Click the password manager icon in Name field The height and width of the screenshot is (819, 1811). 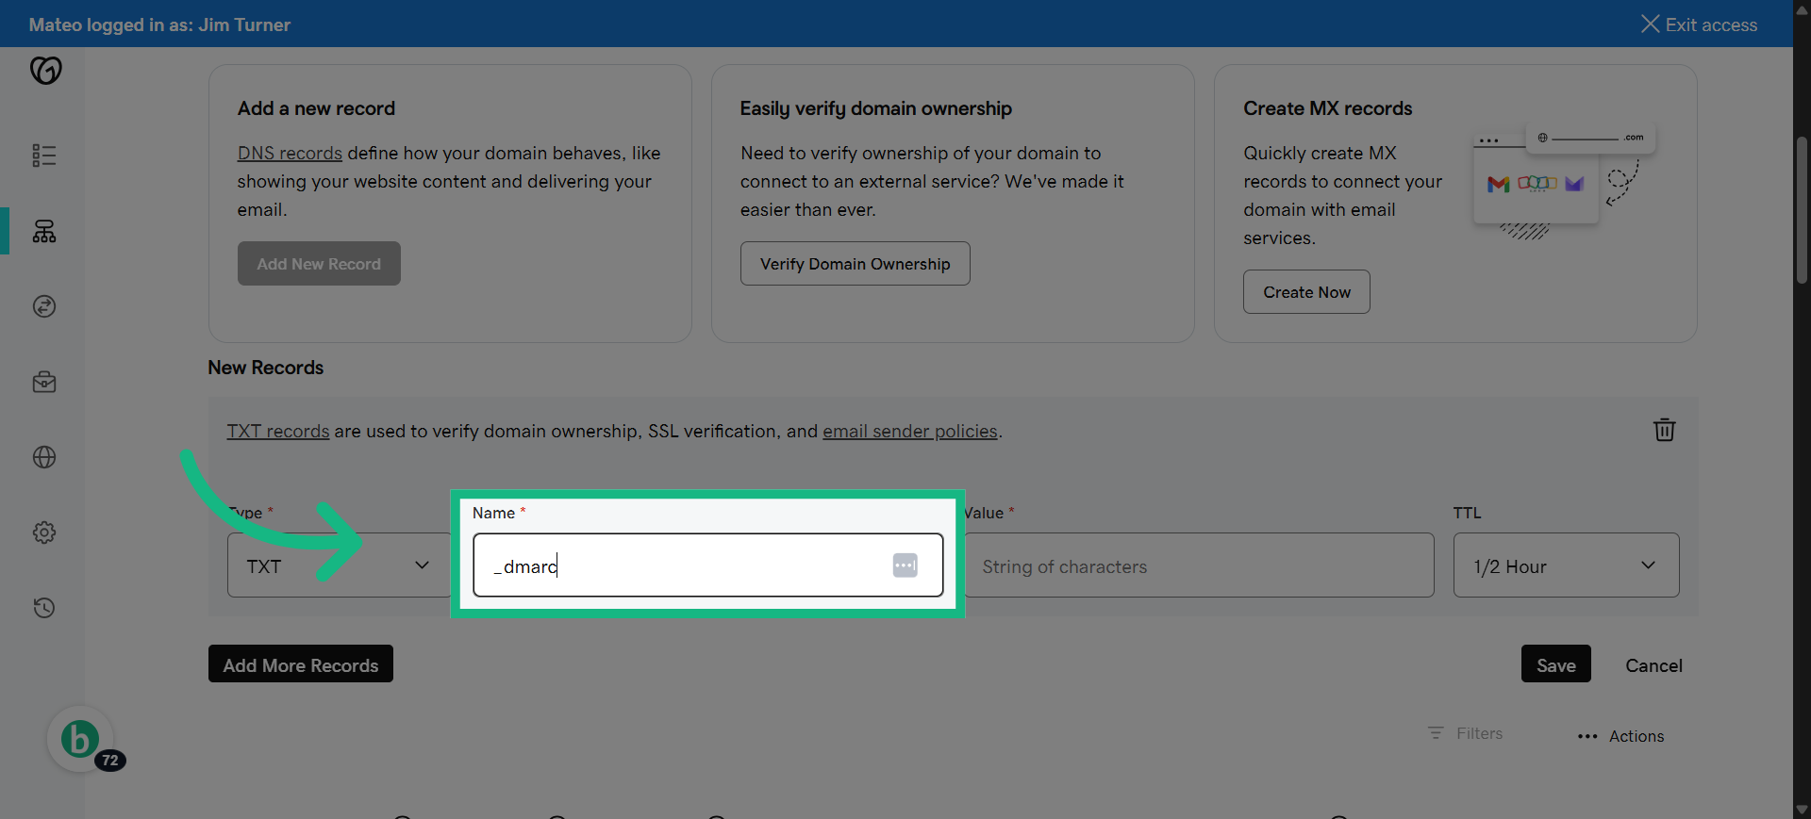coord(905,565)
